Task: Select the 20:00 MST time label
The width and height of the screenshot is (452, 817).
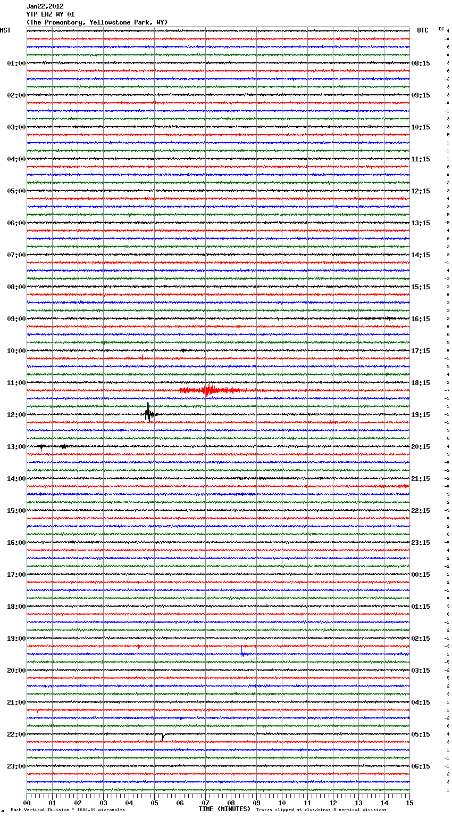Action: click(16, 671)
